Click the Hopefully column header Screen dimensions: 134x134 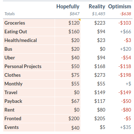click(x=68, y=7)
